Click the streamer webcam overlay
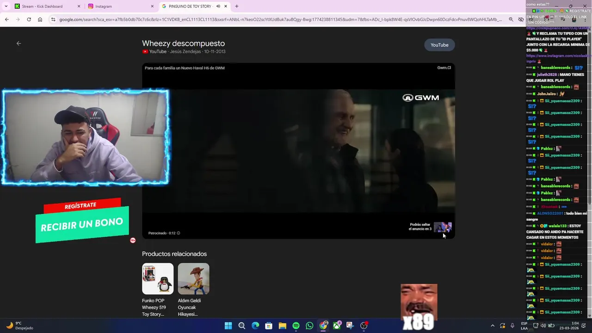The width and height of the screenshot is (592, 333). [x=86, y=137]
